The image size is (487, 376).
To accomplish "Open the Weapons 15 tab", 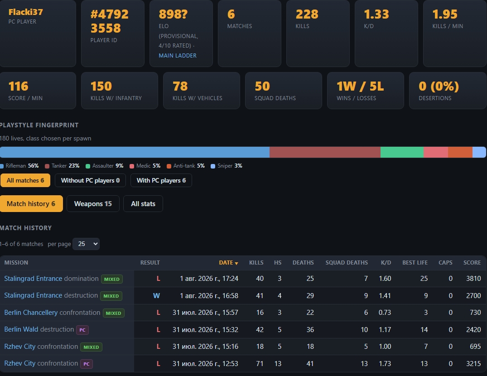I will pyautogui.click(x=93, y=204).
